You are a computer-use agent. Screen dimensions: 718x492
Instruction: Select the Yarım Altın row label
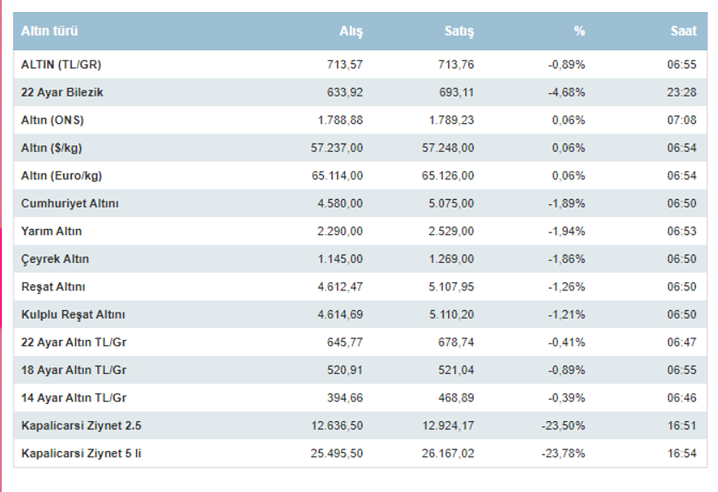(x=52, y=231)
